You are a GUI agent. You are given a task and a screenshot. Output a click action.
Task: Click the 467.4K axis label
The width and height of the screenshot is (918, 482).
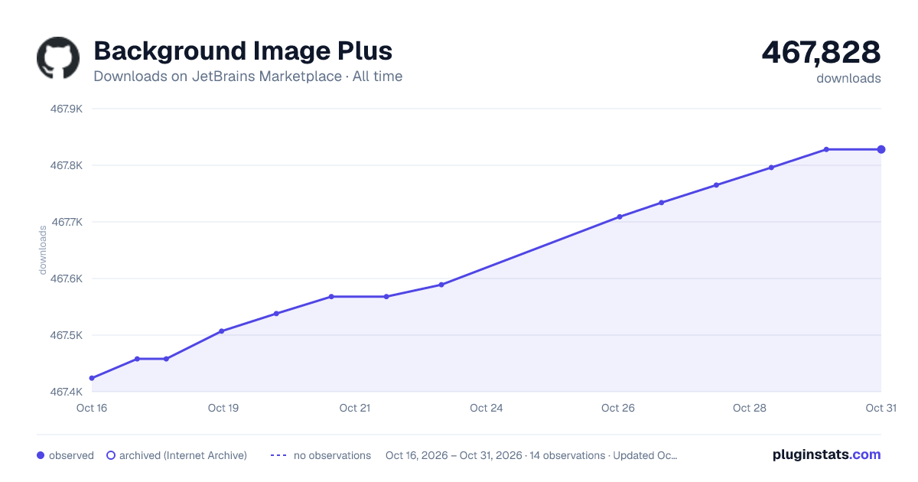(67, 392)
